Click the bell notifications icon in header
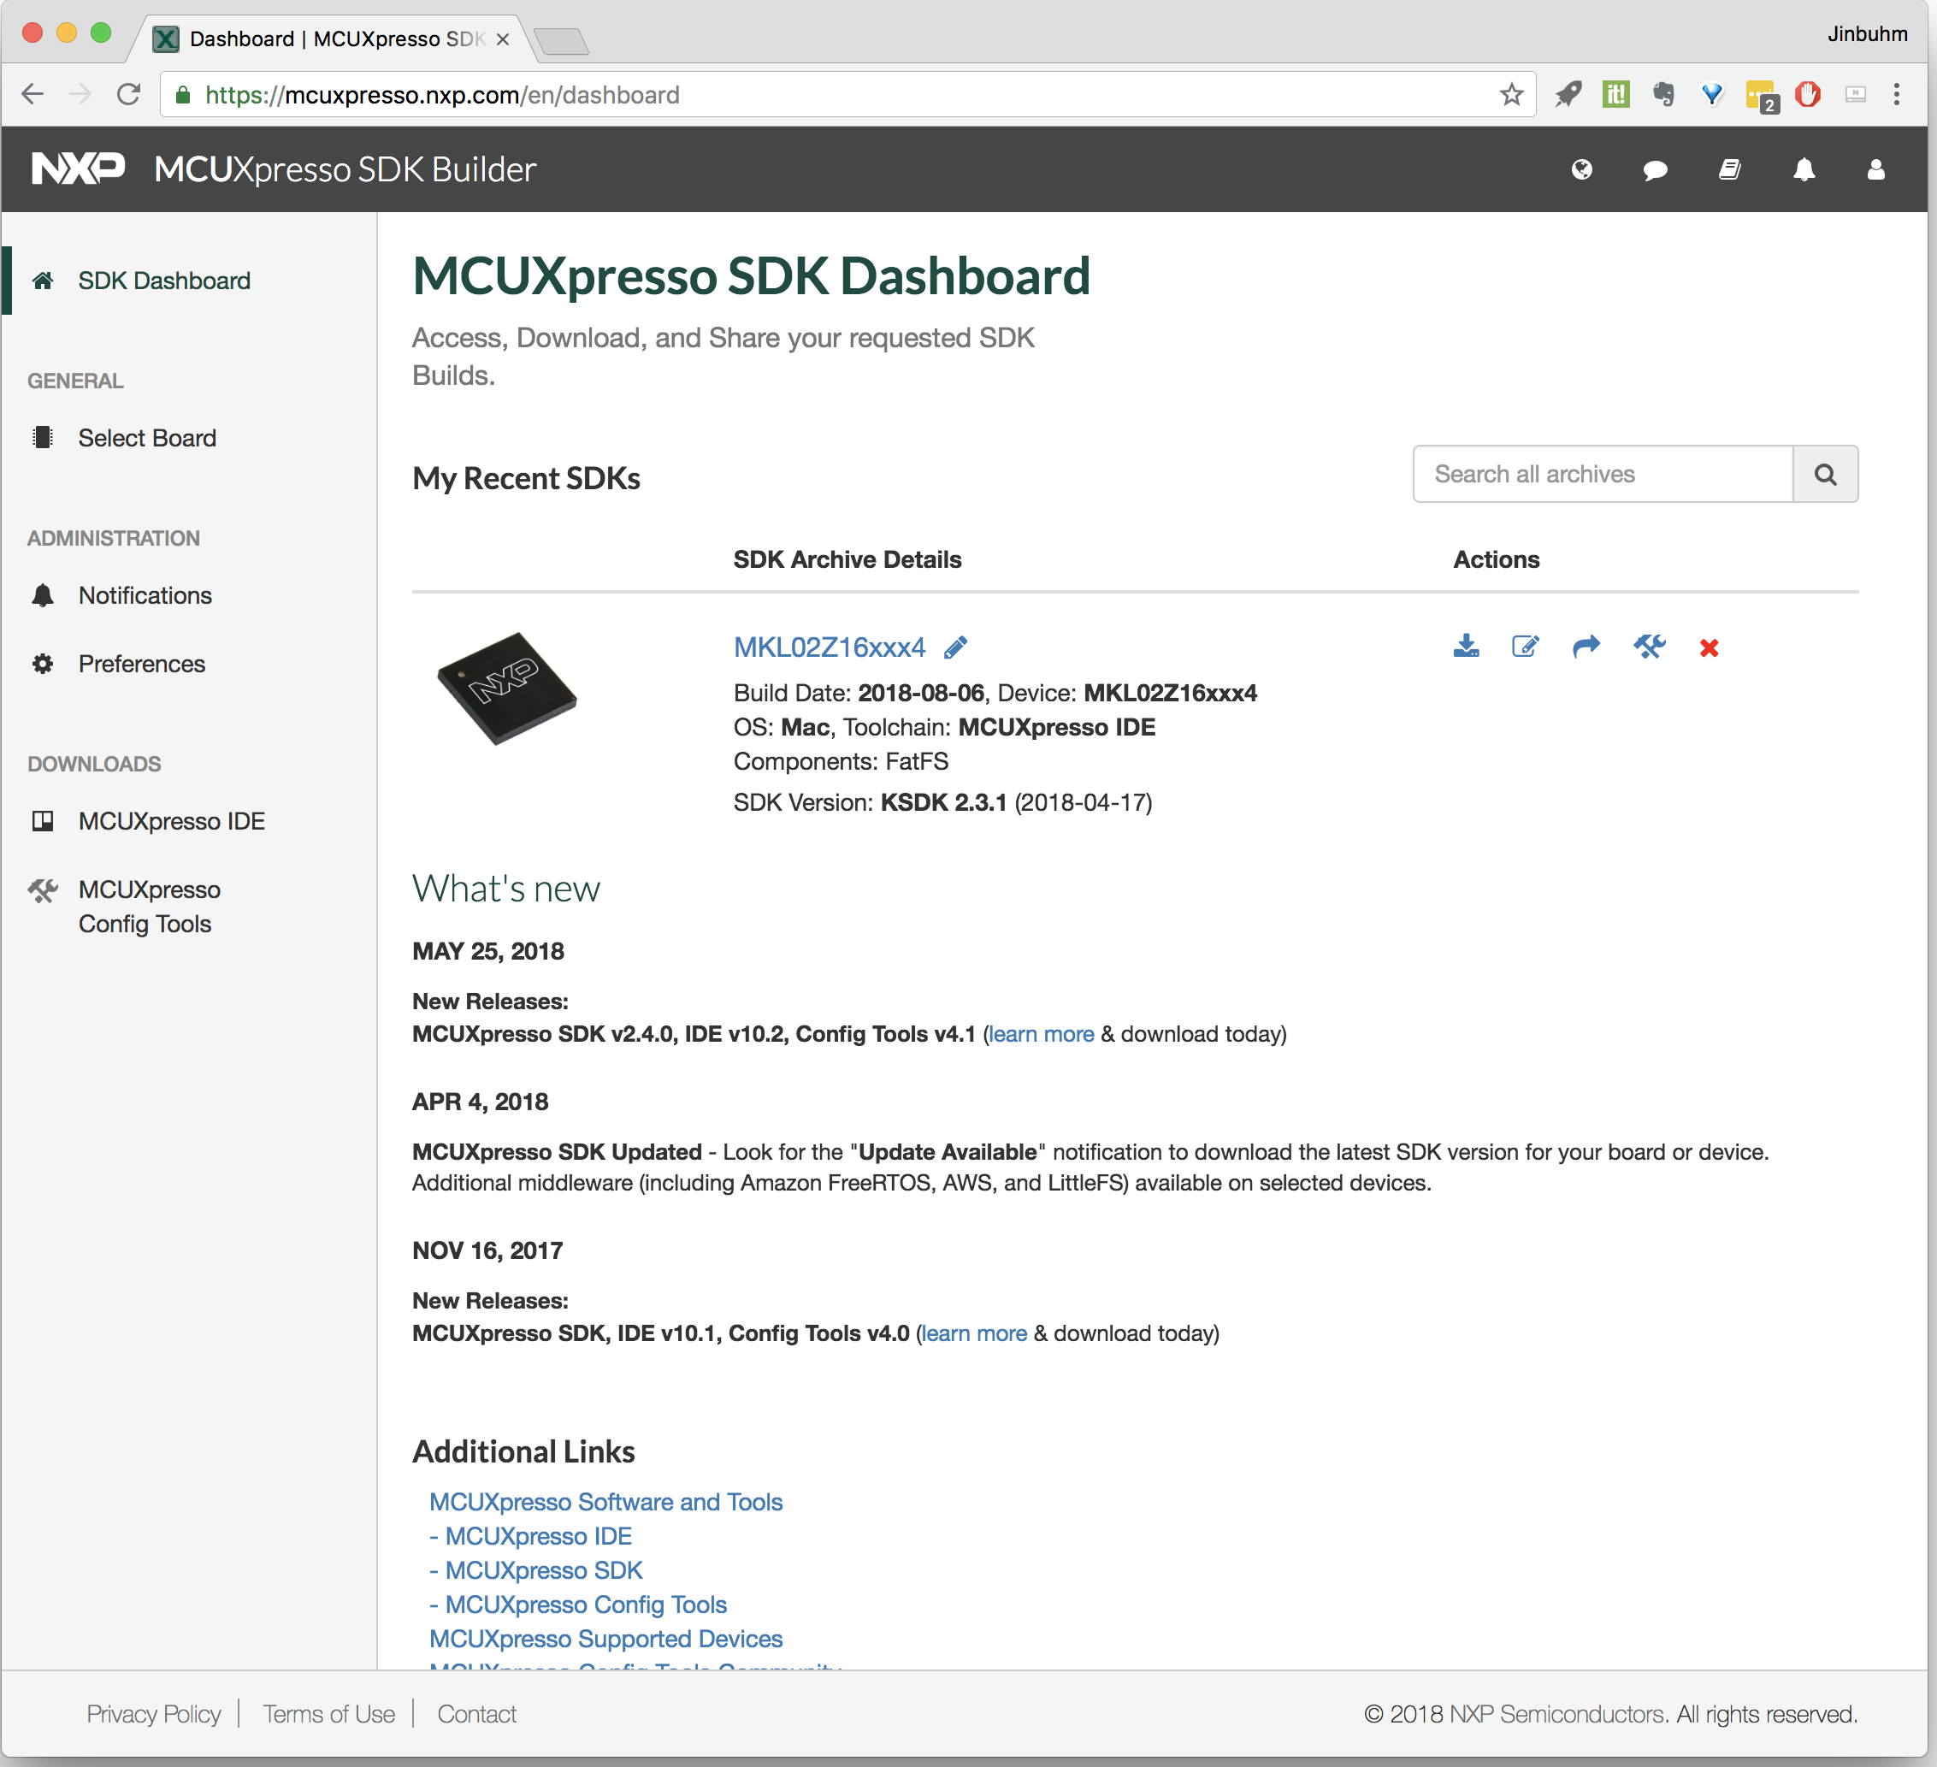Screen dimensions: 1937x1767 pyautogui.click(x=1804, y=170)
